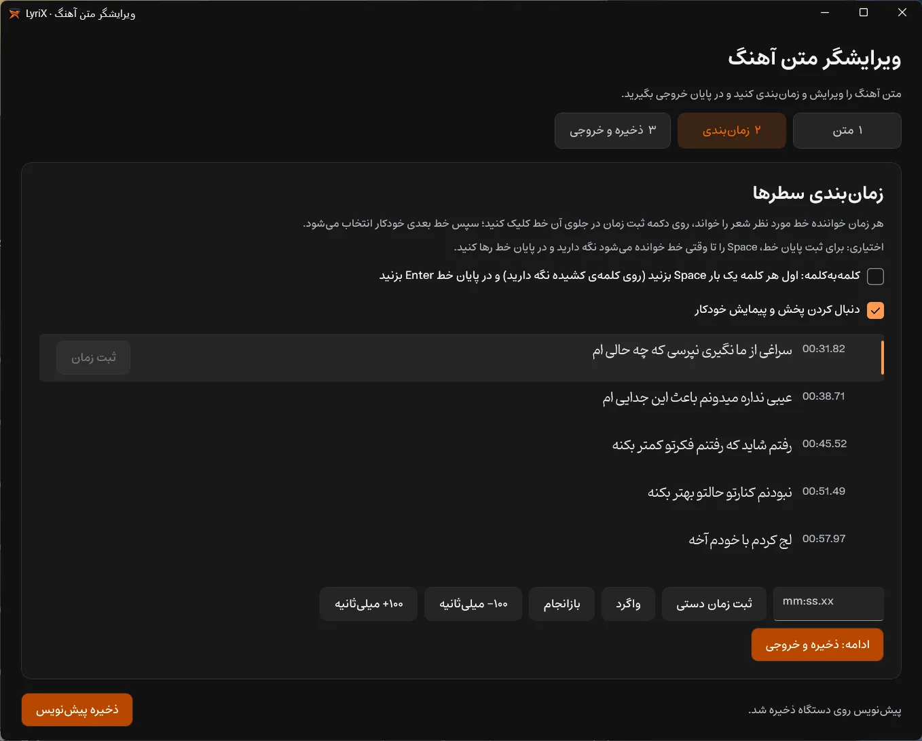The height and width of the screenshot is (741, 922).
Task: Click timestamp 00:51.49
Action: (824, 491)
